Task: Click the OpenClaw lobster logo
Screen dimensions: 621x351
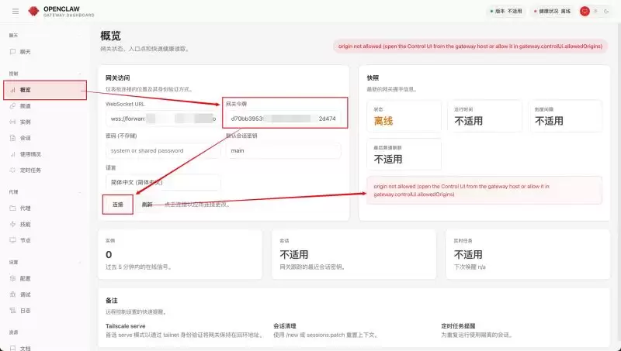Action: (x=33, y=12)
